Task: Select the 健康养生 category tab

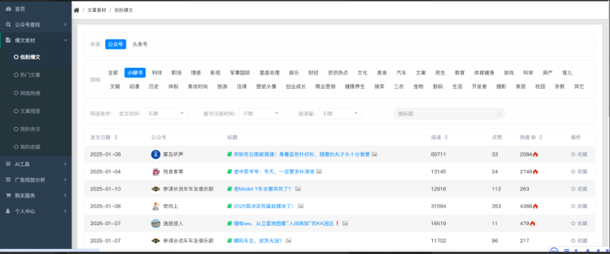Action: pos(354,87)
